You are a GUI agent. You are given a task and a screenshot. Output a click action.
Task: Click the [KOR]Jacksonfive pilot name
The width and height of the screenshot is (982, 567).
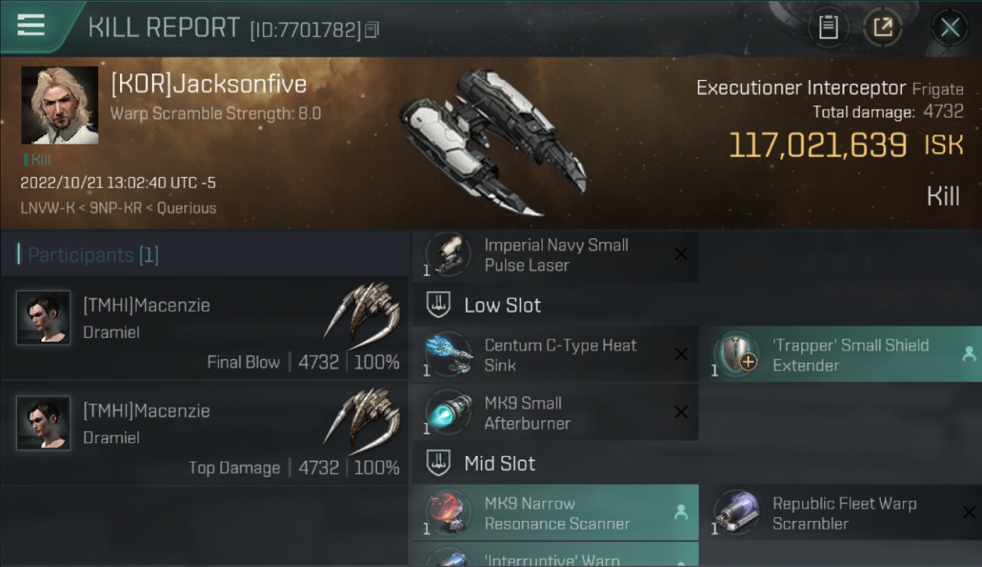[x=208, y=83]
